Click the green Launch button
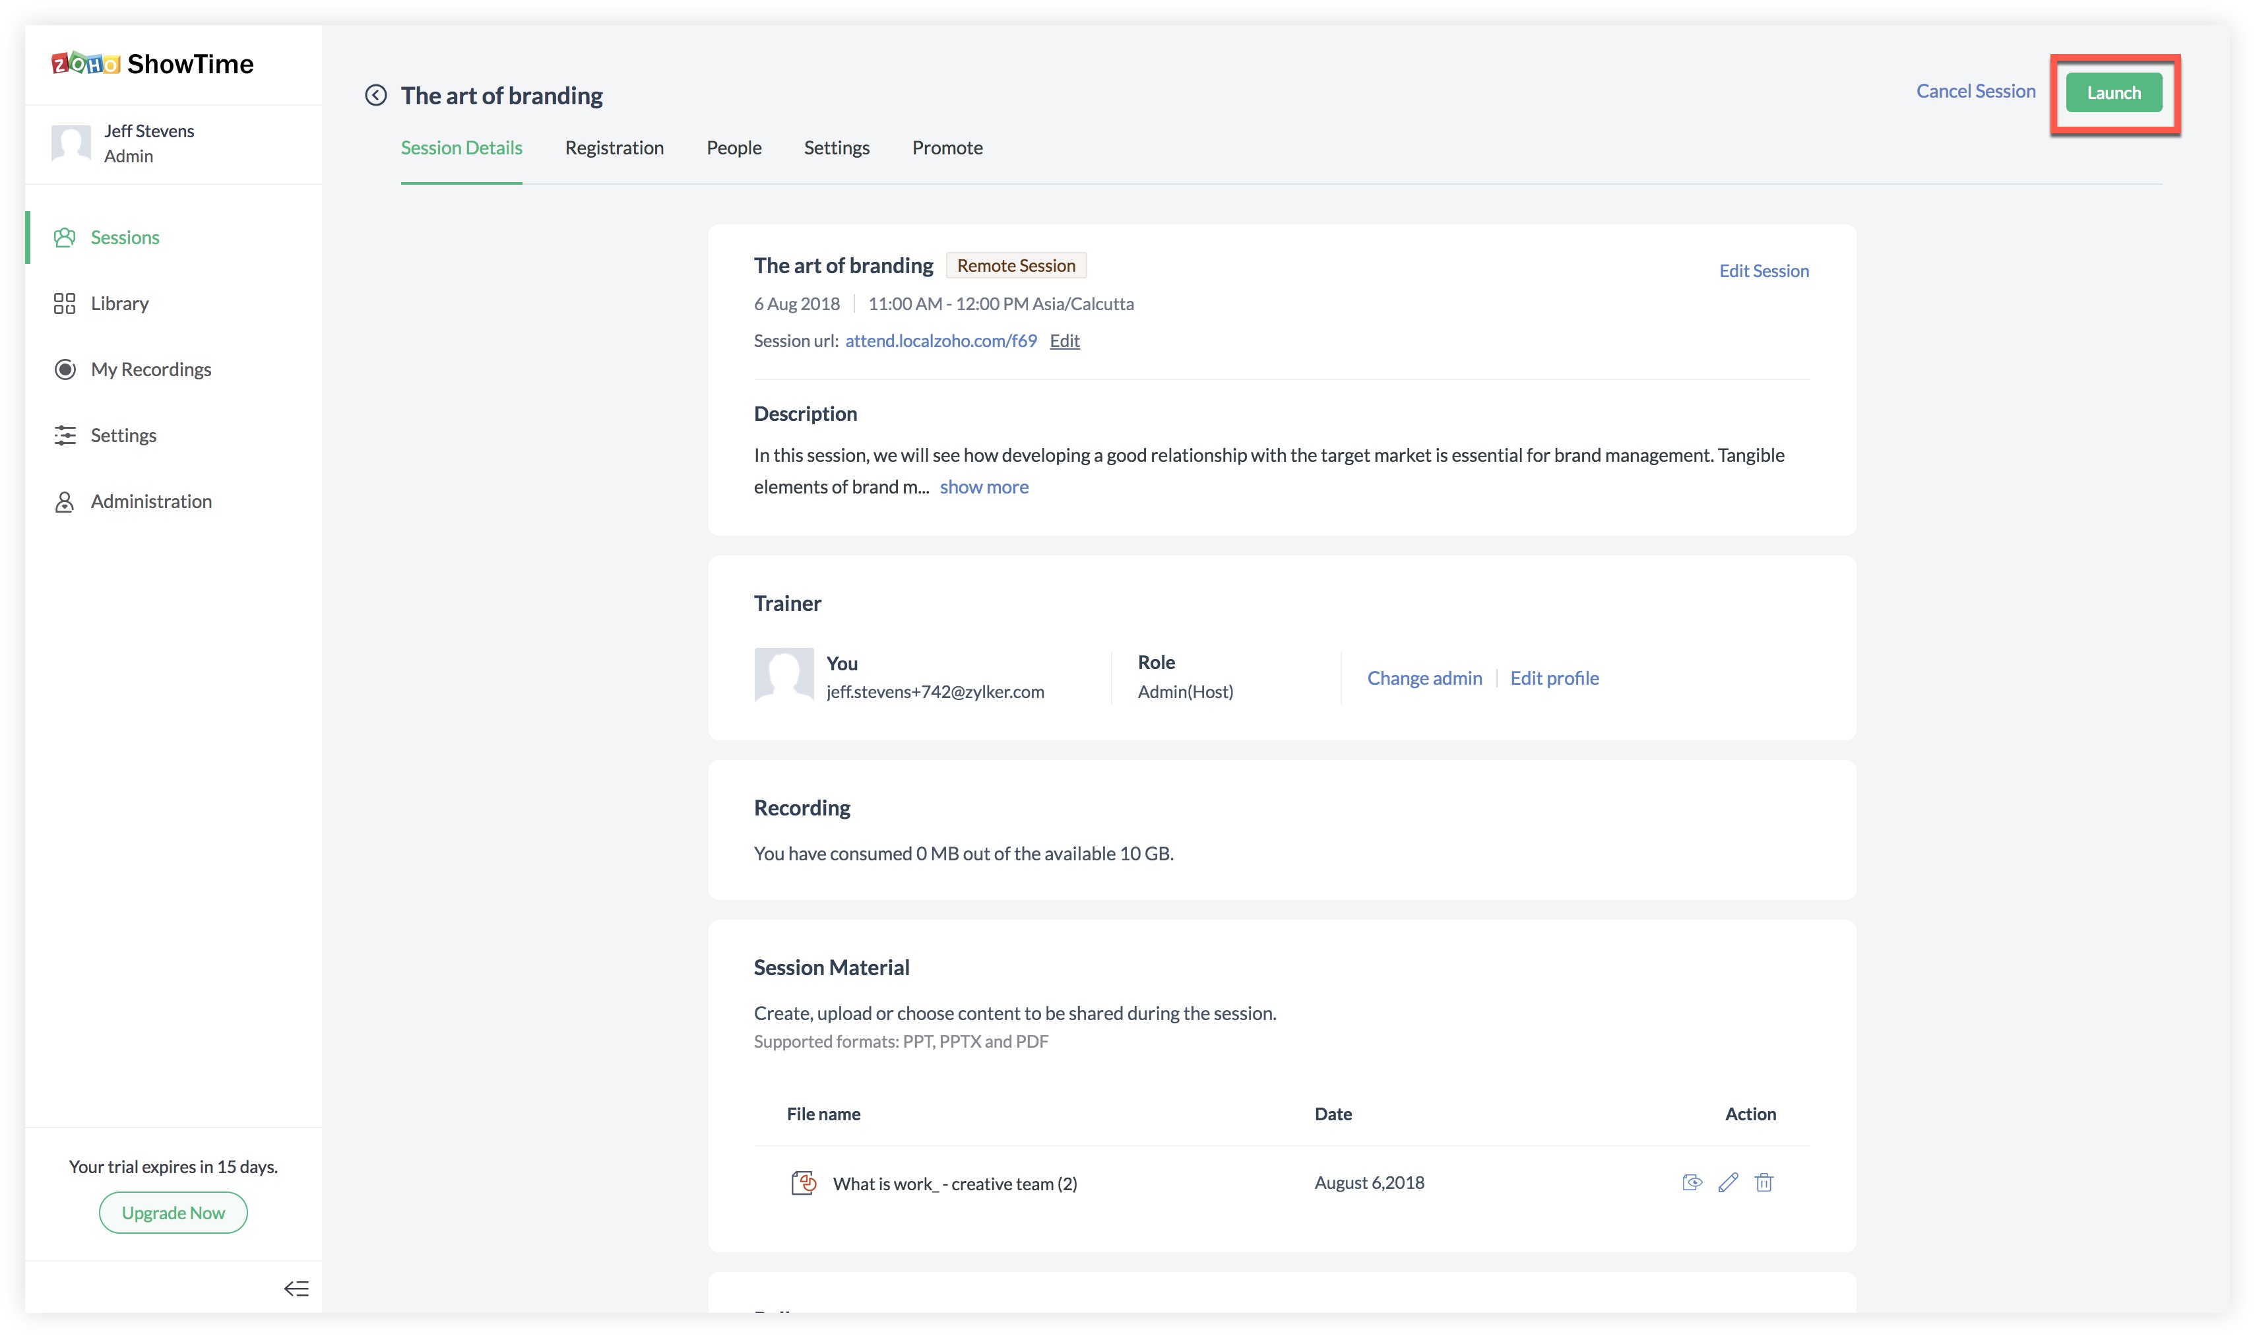The image size is (2255, 1338). click(x=2112, y=93)
